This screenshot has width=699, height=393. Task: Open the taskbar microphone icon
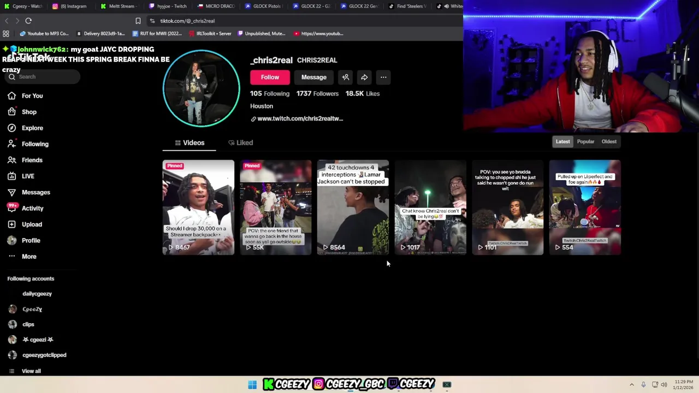pyautogui.click(x=643, y=385)
